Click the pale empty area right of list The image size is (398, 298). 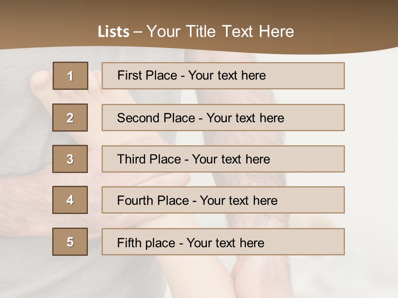pos(371,157)
